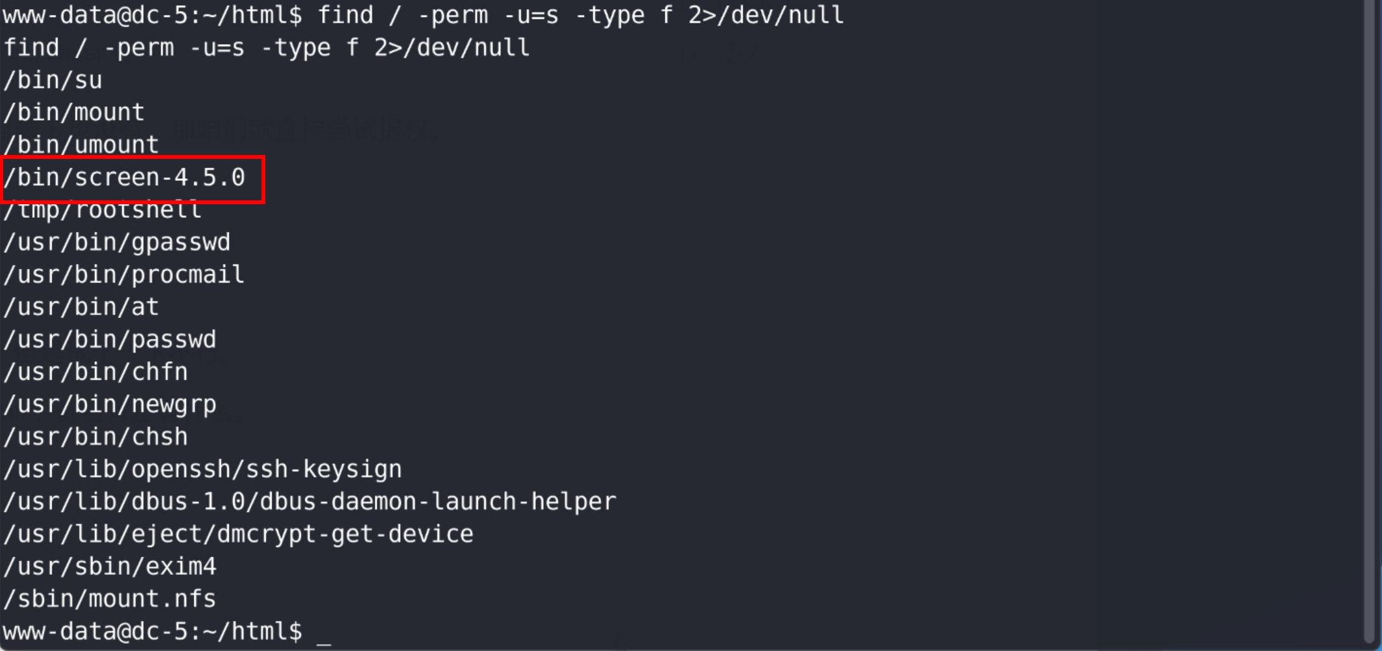Click the /sbin/mount.nfs line
The width and height of the screenshot is (1382, 651).
pyautogui.click(x=110, y=598)
